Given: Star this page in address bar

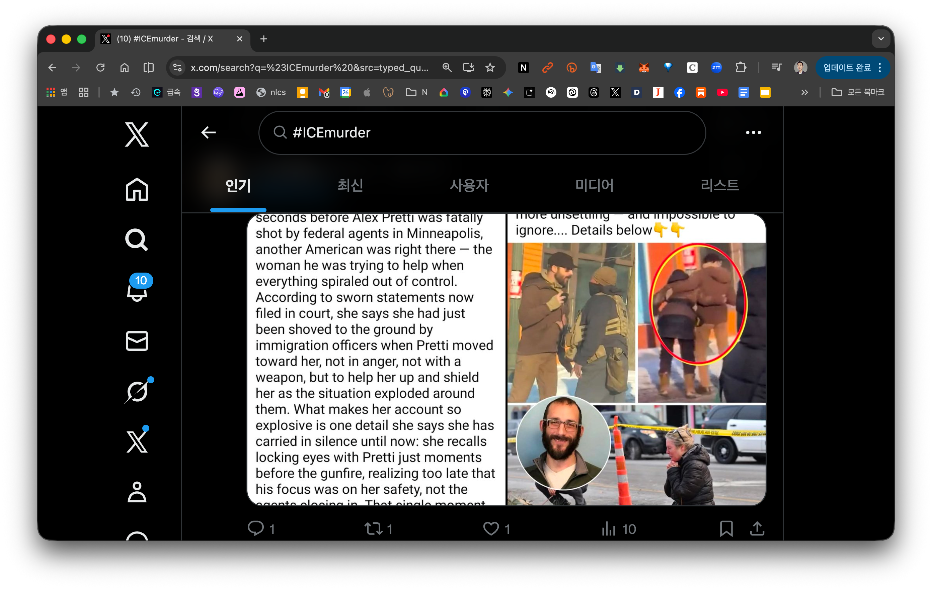Looking at the screenshot, I should click(490, 68).
